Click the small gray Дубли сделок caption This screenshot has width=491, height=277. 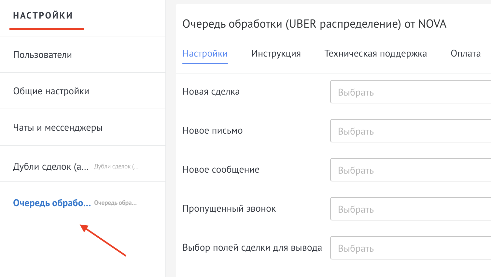[x=116, y=166]
